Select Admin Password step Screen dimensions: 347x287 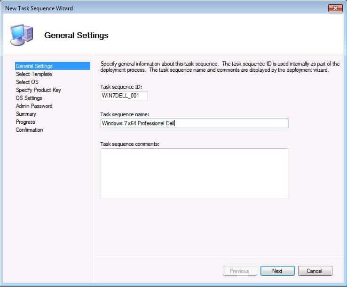tap(34, 106)
